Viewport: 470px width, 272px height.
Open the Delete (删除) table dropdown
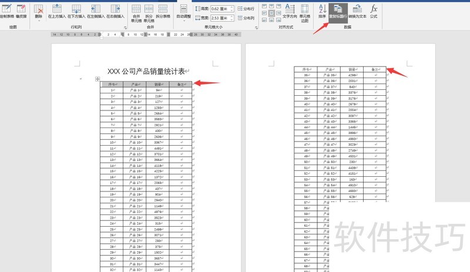pos(38,12)
